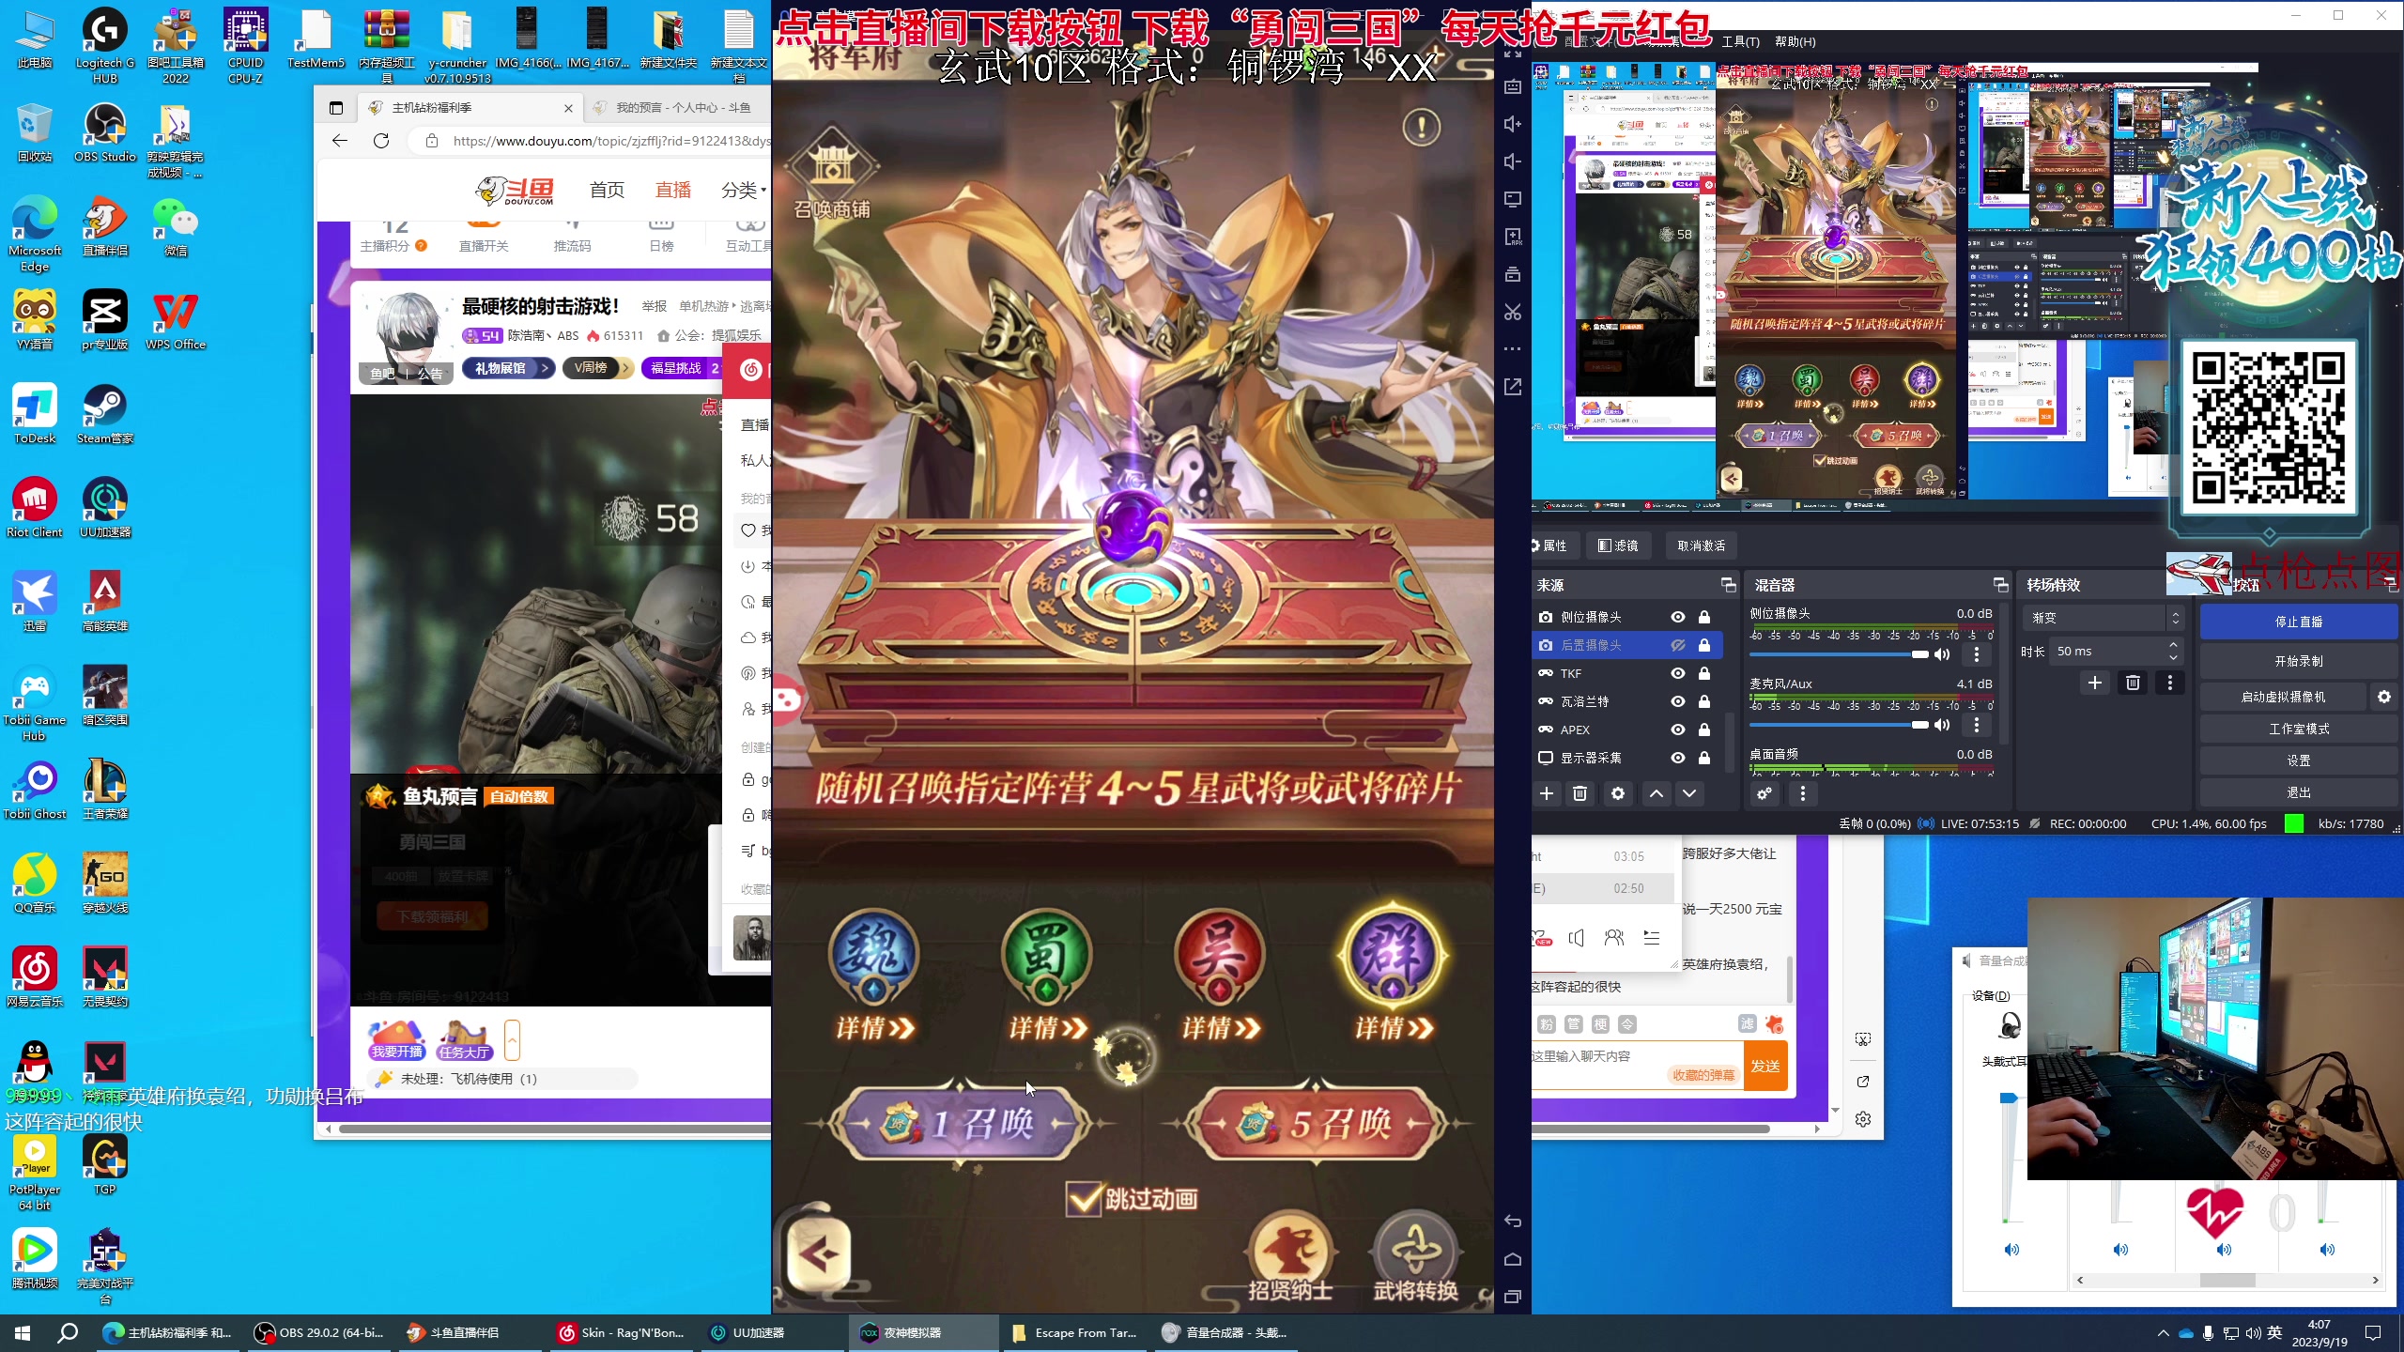Open source properties gear in sources toolbar

click(x=1617, y=793)
